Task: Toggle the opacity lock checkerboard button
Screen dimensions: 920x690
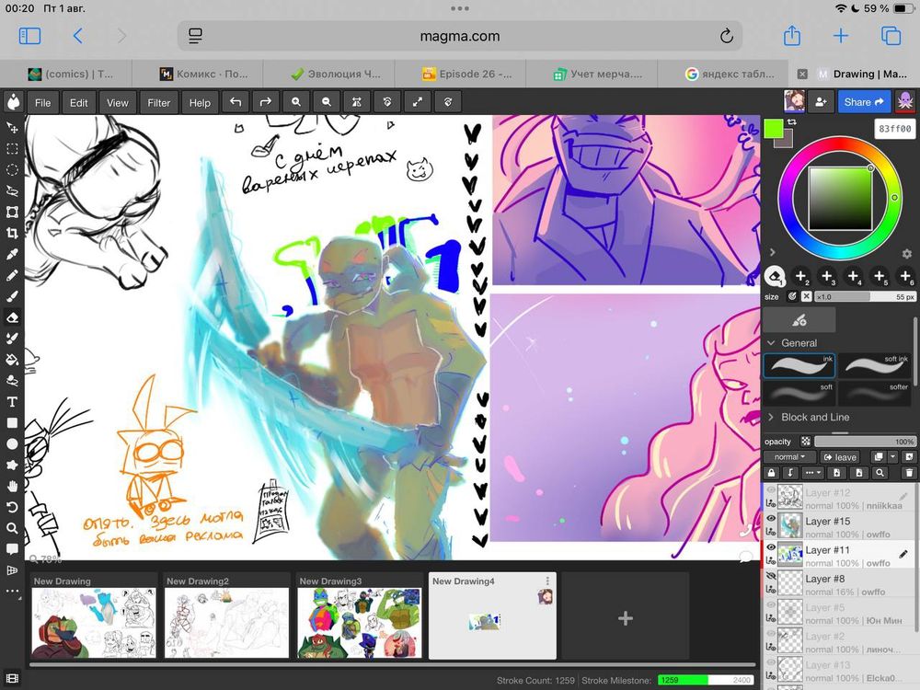Action: (806, 442)
